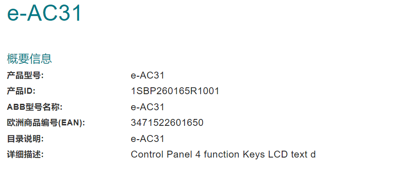Select the e-AC31 value beside 产品型号
The image size is (394, 175).
tap(147, 75)
